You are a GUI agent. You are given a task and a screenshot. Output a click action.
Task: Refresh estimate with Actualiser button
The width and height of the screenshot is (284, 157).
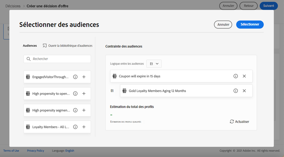tap(239, 122)
